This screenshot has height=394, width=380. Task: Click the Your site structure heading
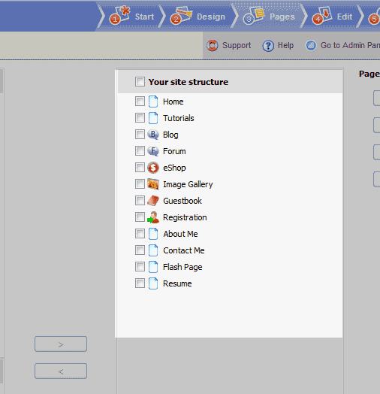pyautogui.click(x=188, y=82)
